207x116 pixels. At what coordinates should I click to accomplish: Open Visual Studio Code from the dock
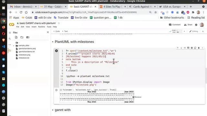[4, 46]
